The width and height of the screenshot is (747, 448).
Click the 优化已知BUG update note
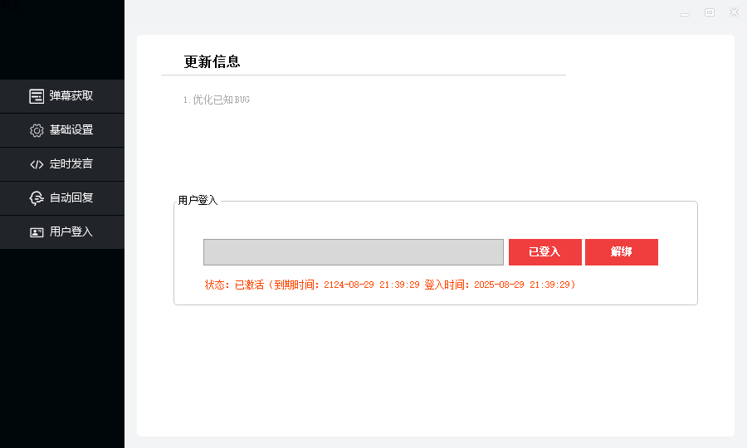point(217,100)
